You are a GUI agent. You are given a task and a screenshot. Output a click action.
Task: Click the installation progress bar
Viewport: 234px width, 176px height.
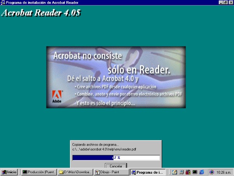point(116,158)
